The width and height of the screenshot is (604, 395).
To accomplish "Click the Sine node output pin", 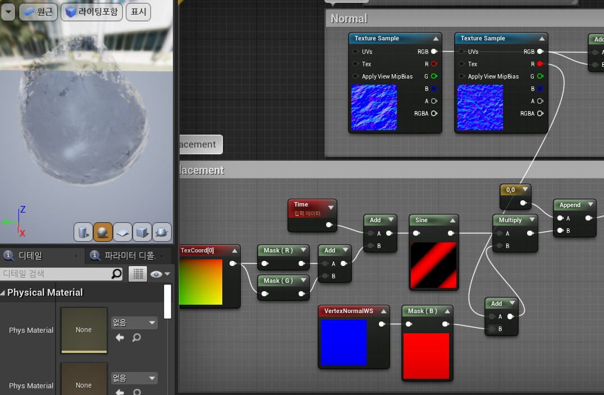I will [451, 233].
